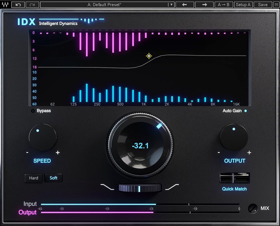Click the MIX knob
This screenshot has width=280, height=226.
pos(253,208)
